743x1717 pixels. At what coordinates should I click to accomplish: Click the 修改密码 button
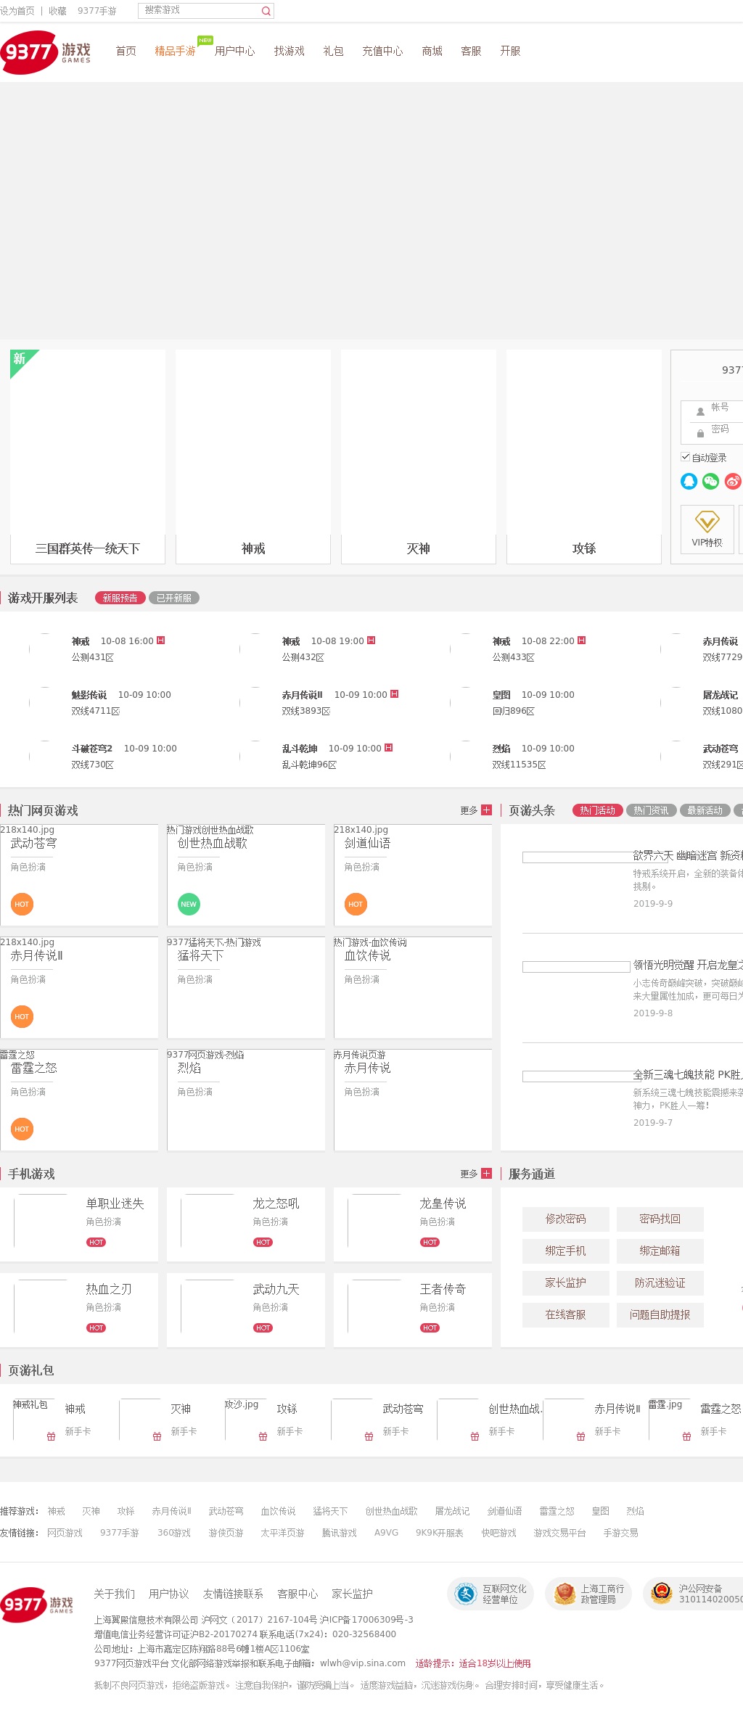point(565,1219)
